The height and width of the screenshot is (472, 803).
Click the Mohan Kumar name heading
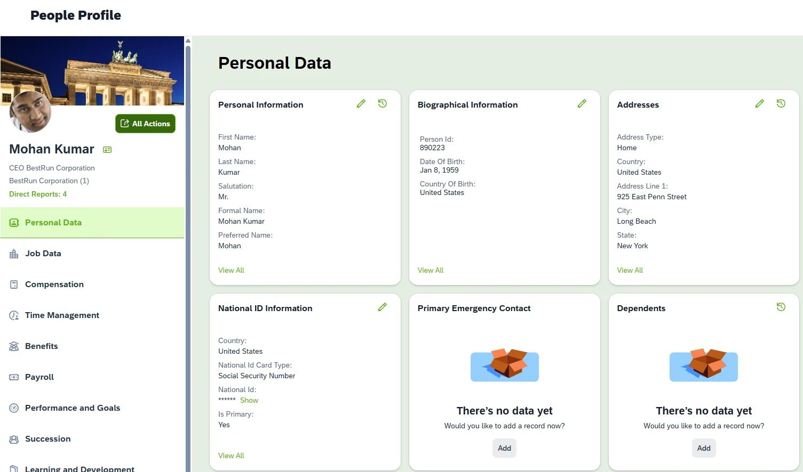[x=52, y=149]
